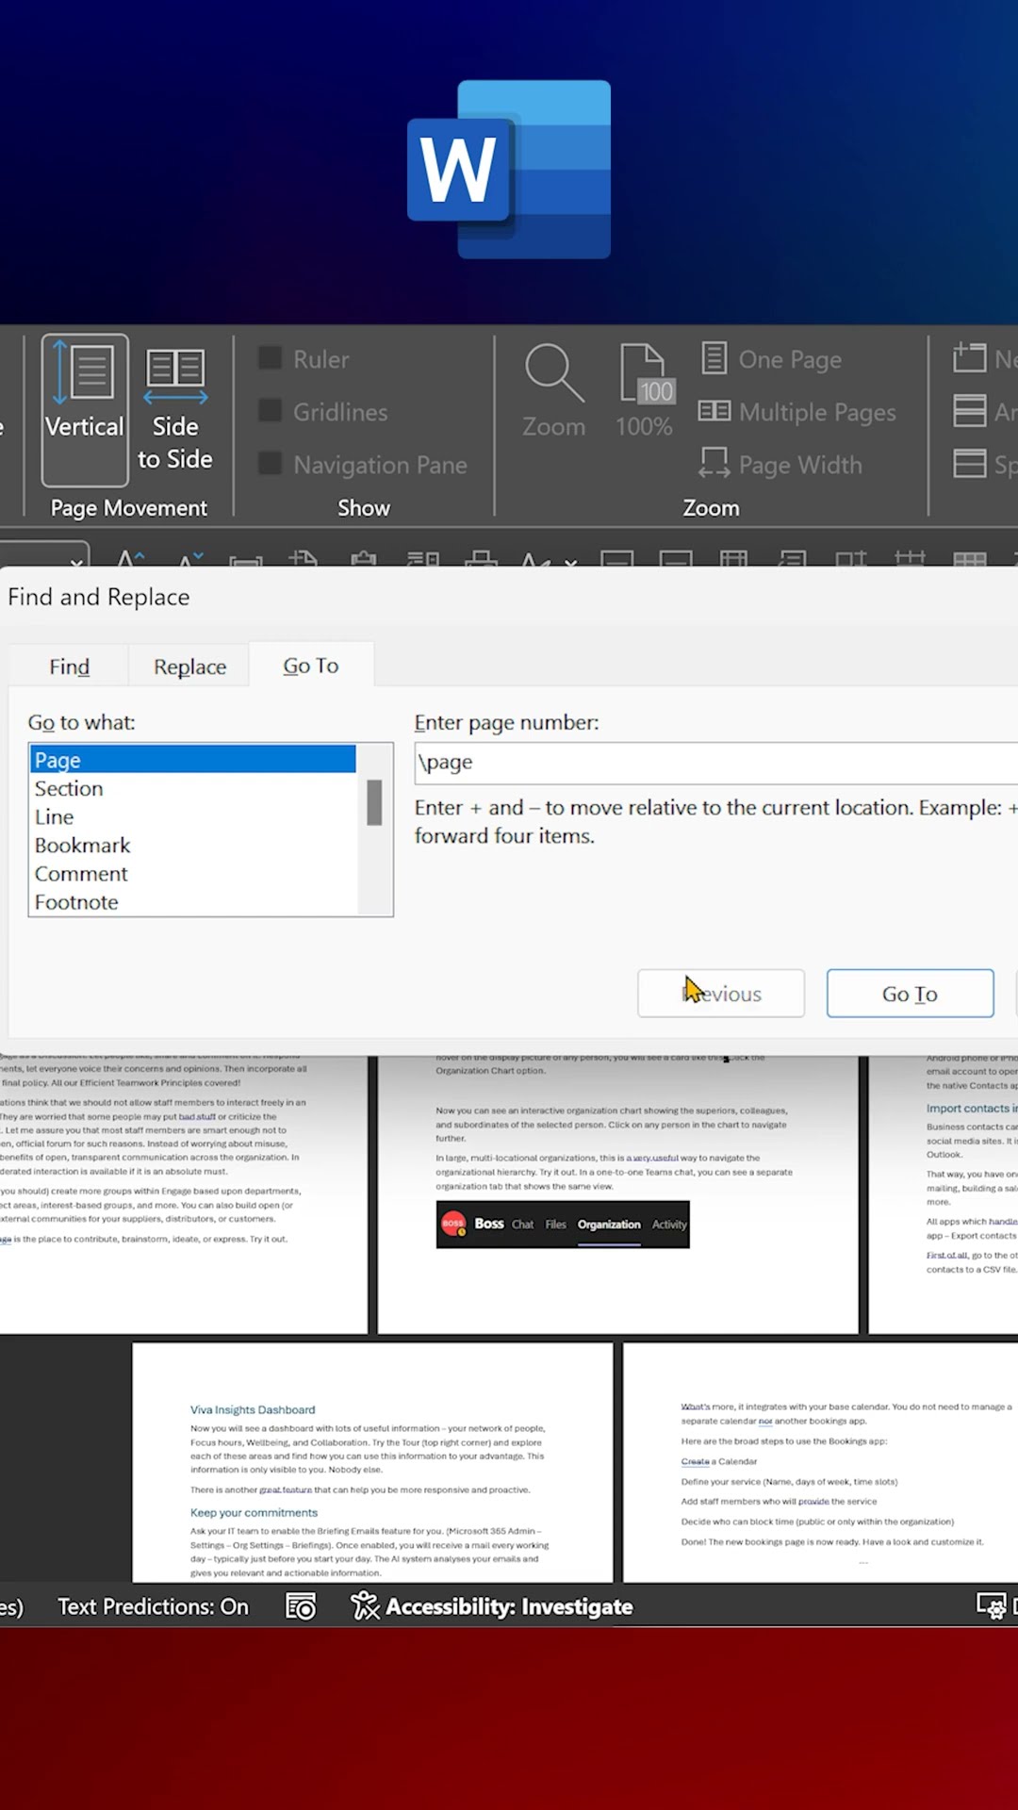Check the Navigation Pane option

tap(271, 464)
